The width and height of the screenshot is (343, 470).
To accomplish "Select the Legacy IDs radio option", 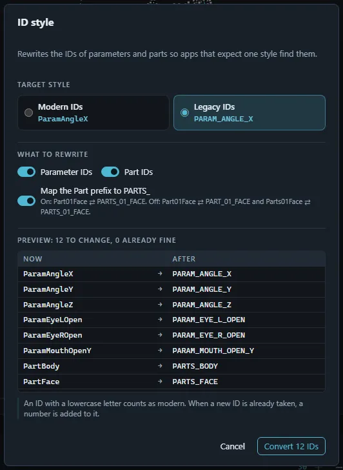I will [250, 113].
